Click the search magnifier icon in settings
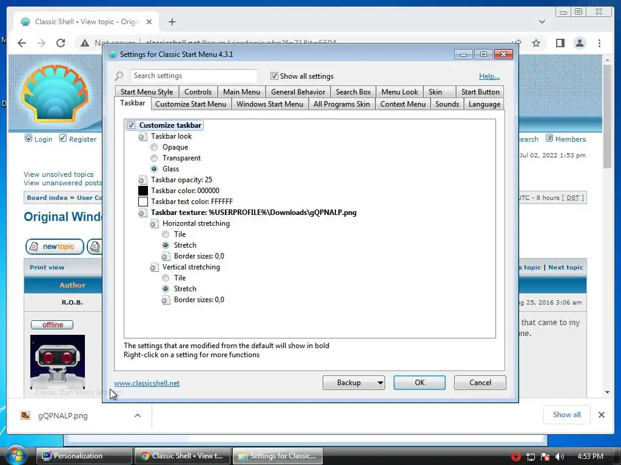 119,76
